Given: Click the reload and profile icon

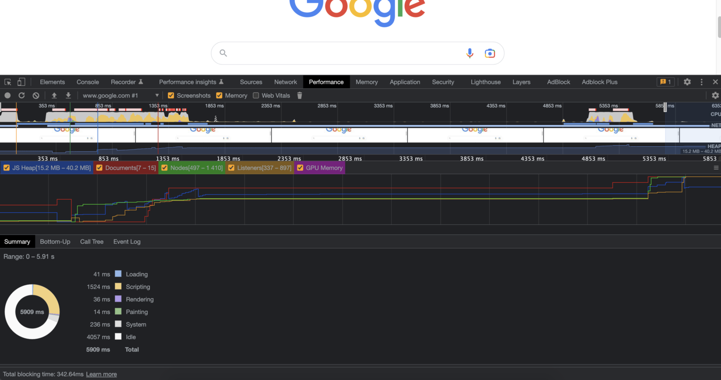Looking at the screenshot, I should [x=22, y=96].
